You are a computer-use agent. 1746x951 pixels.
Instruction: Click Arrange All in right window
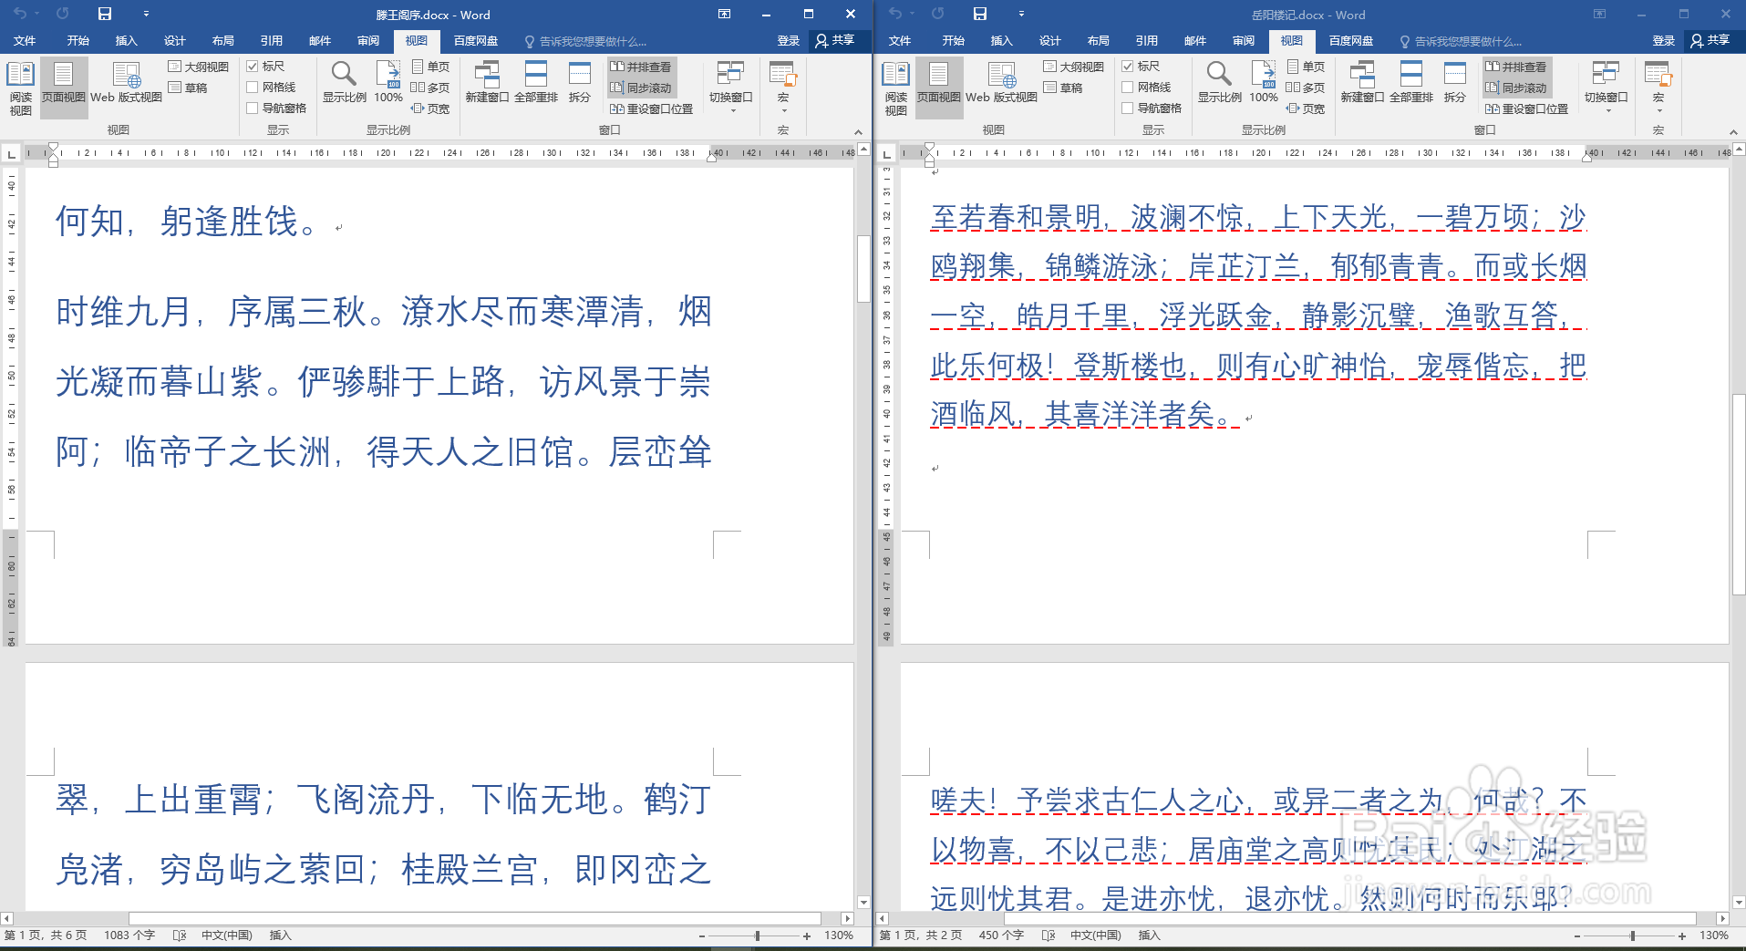[x=1411, y=82]
